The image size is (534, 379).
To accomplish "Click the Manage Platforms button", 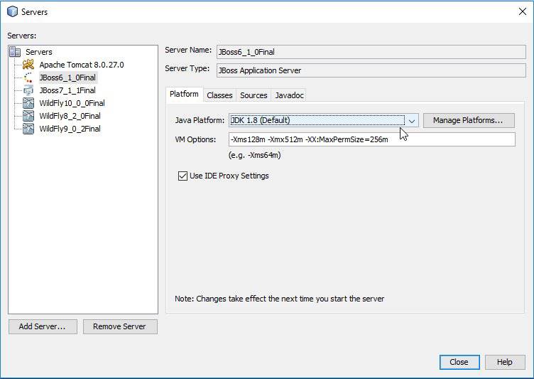I will (x=469, y=120).
